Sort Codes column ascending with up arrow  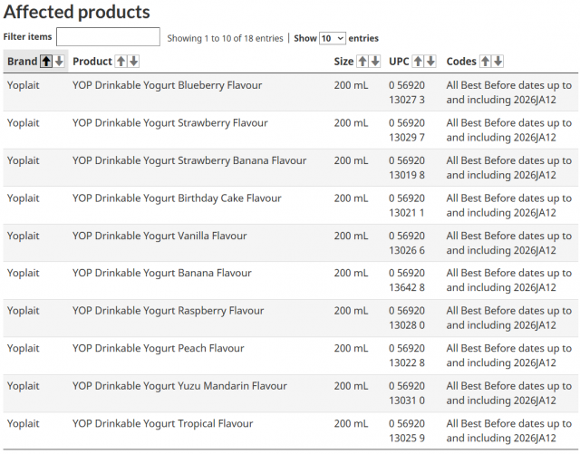[485, 62]
